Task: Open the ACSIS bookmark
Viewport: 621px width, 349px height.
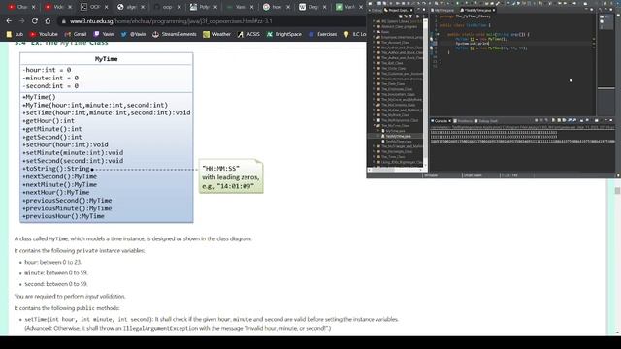Action: (248, 35)
